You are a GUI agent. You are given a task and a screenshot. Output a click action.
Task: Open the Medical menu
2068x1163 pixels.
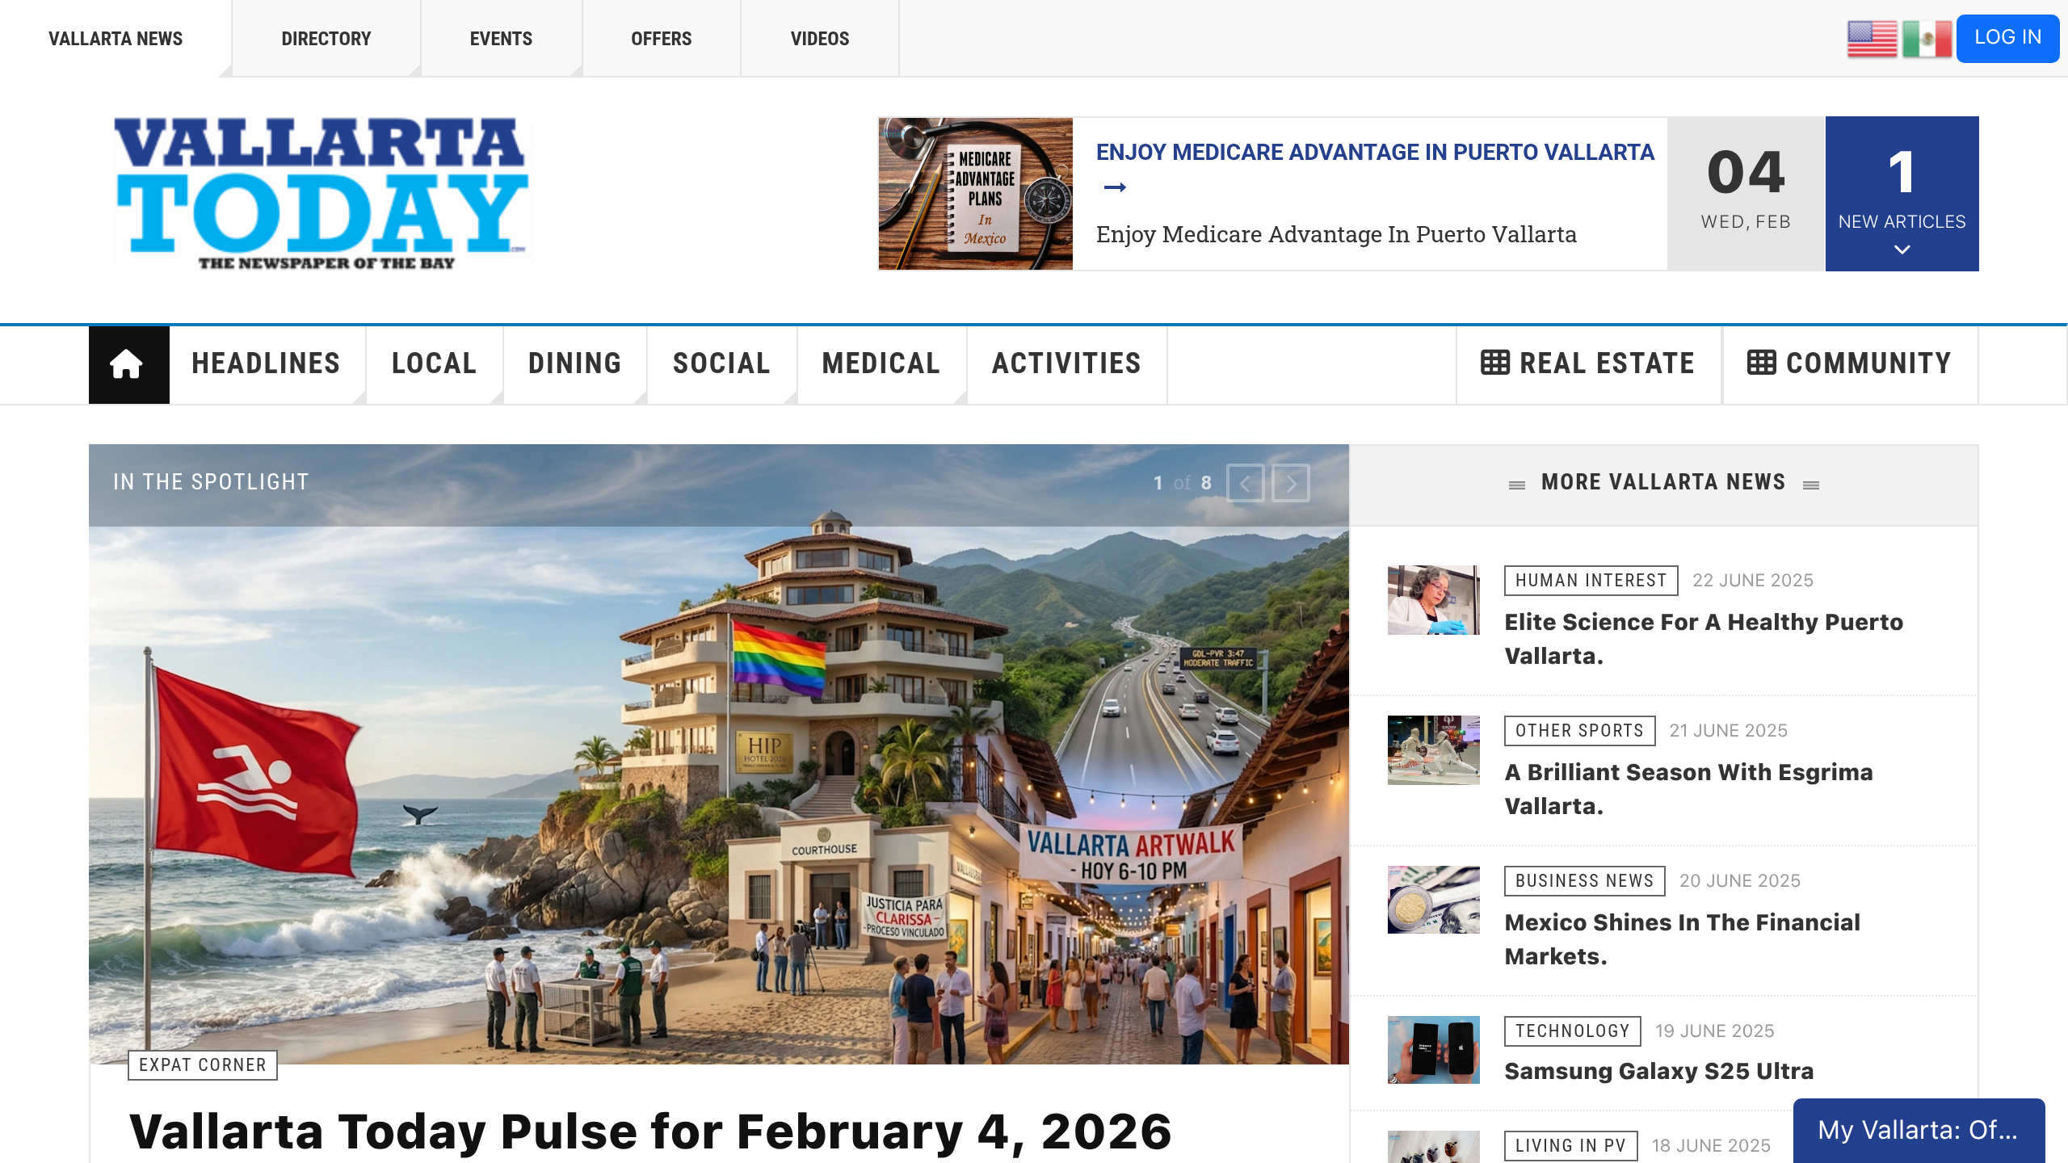coord(881,363)
